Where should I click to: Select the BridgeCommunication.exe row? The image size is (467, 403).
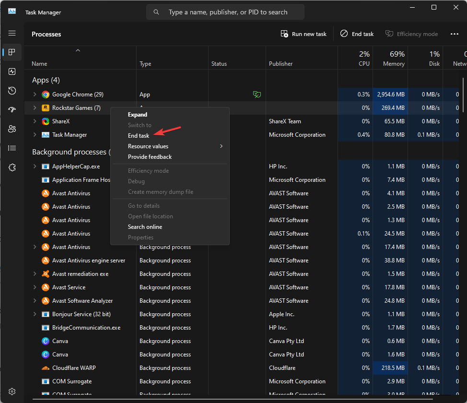241,328
